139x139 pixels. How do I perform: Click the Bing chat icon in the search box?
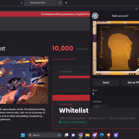click(59, 135)
